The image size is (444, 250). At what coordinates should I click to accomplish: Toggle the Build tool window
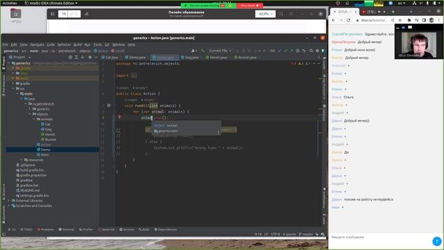point(144,229)
